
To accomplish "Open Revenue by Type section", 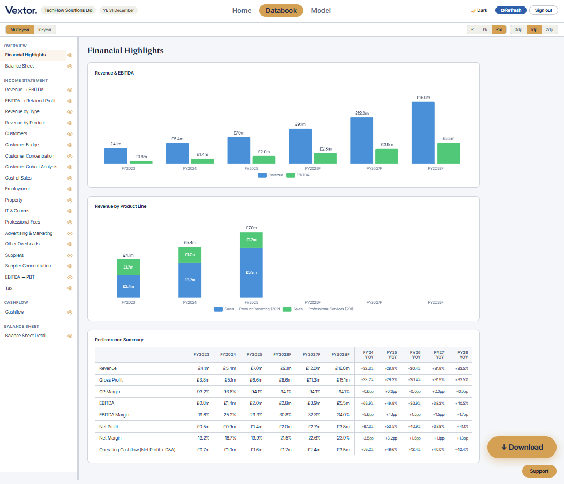I will 22,112.
